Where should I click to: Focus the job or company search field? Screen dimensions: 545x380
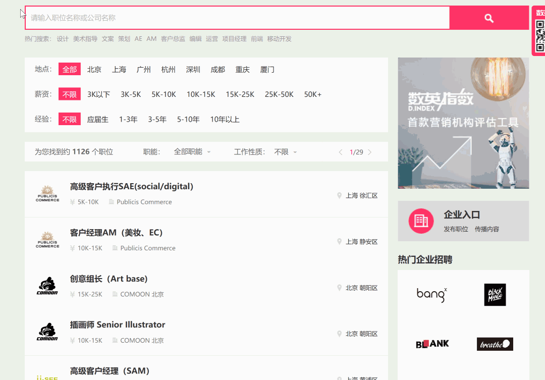click(237, 18)
